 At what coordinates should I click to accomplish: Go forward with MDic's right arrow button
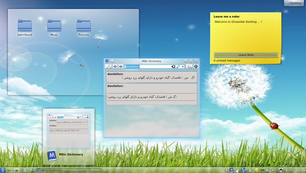pos(121,66)
